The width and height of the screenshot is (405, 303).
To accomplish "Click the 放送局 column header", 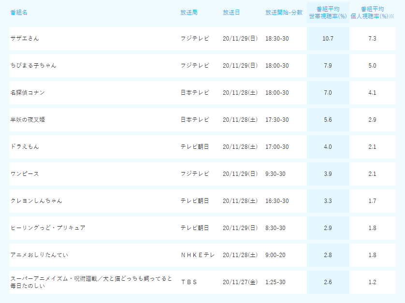I will pos(189,13).
